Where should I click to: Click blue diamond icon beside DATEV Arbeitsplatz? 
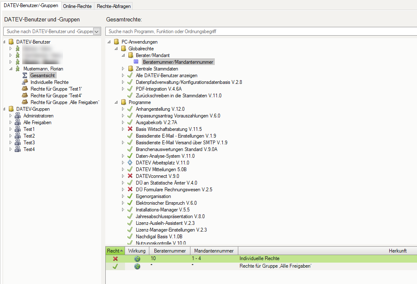click(x=130, y=162)
